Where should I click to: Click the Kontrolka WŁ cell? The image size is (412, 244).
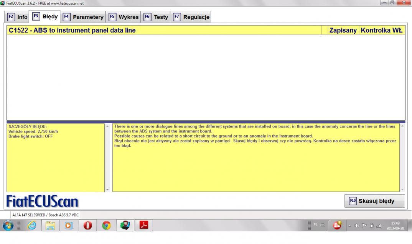(x=382, y=30)
